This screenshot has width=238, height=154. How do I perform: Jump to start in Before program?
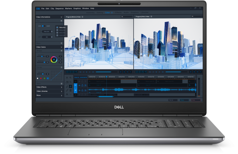(80, 72)
